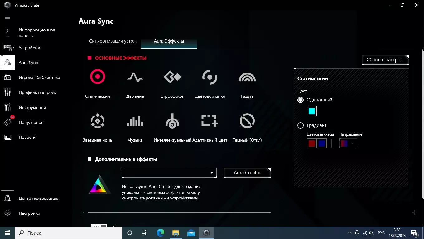Launch Microsoft Edge from the taskbar
Viewport: 424px width, 239px height.
coord(160,233)
